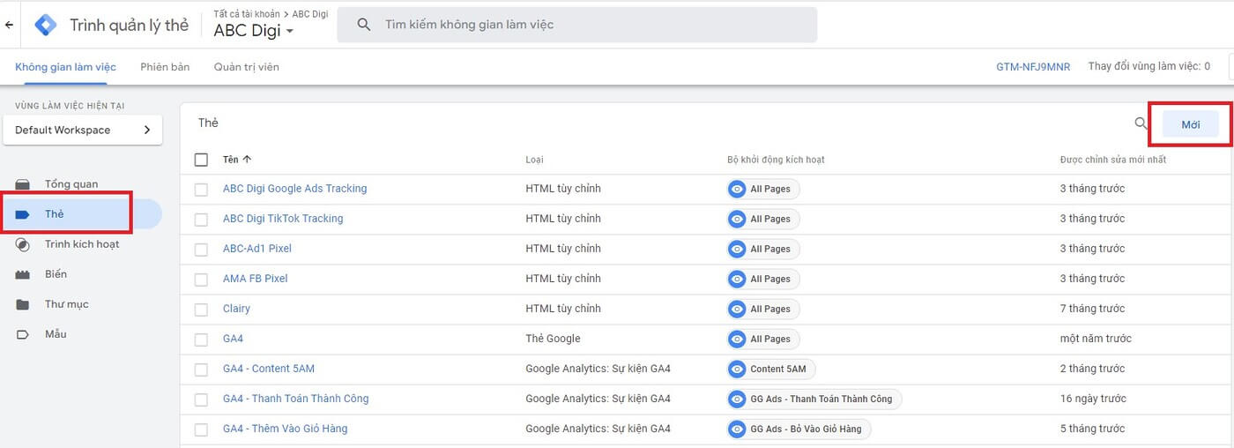The height and width of the screenshot is (448, 1234).
Task: Click GG Ads - Thanh Toán Thành Công trigger chip
Action: click(x=814, y=399)
